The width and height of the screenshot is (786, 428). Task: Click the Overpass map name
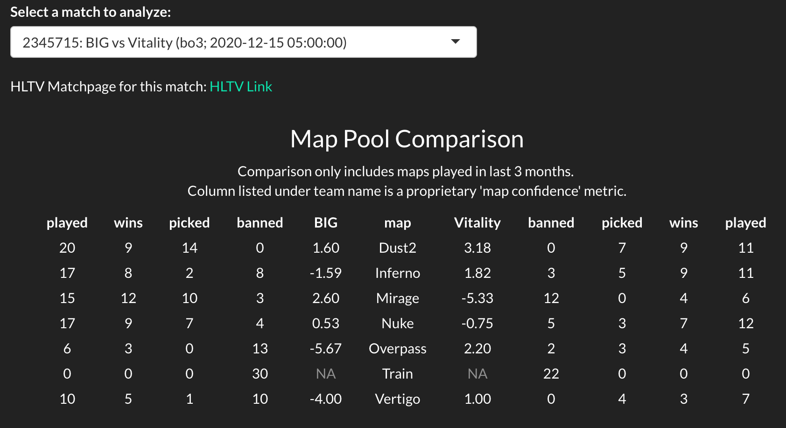coord(397,349)
